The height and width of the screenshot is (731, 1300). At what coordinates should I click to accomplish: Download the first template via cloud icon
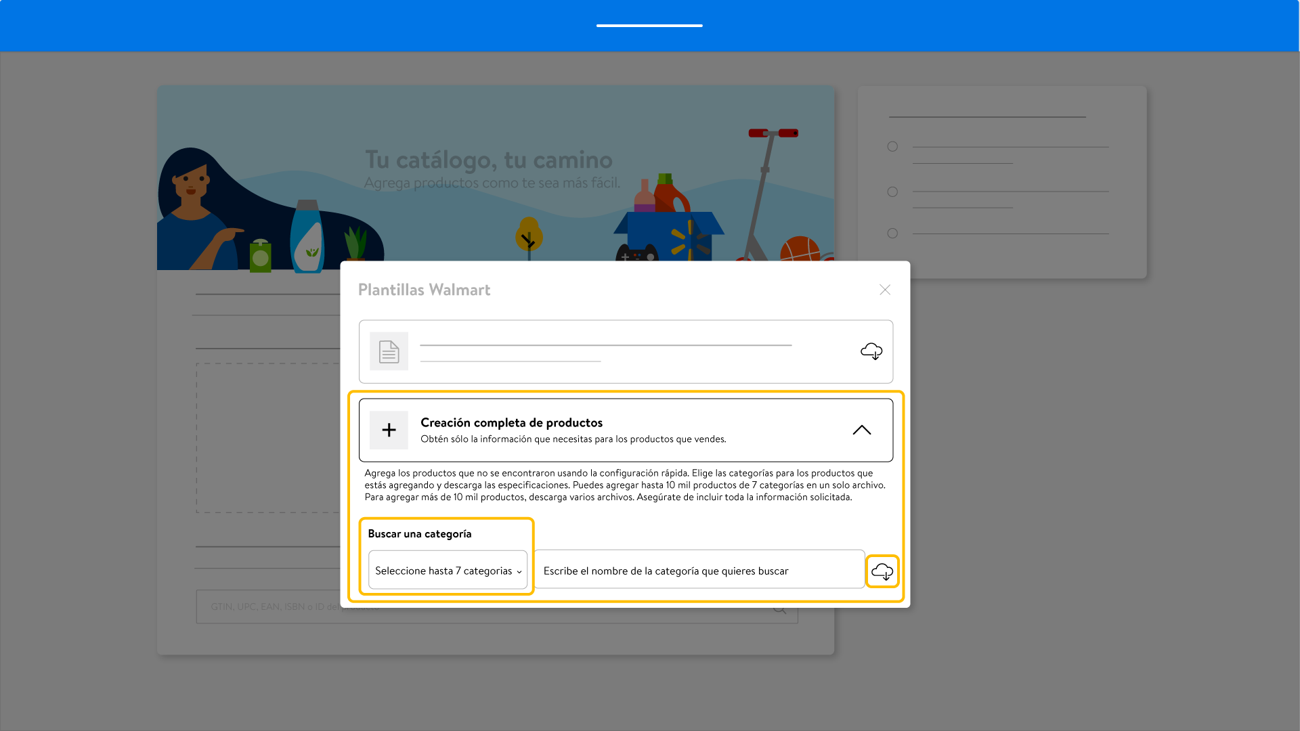click(x=871, y=351)
